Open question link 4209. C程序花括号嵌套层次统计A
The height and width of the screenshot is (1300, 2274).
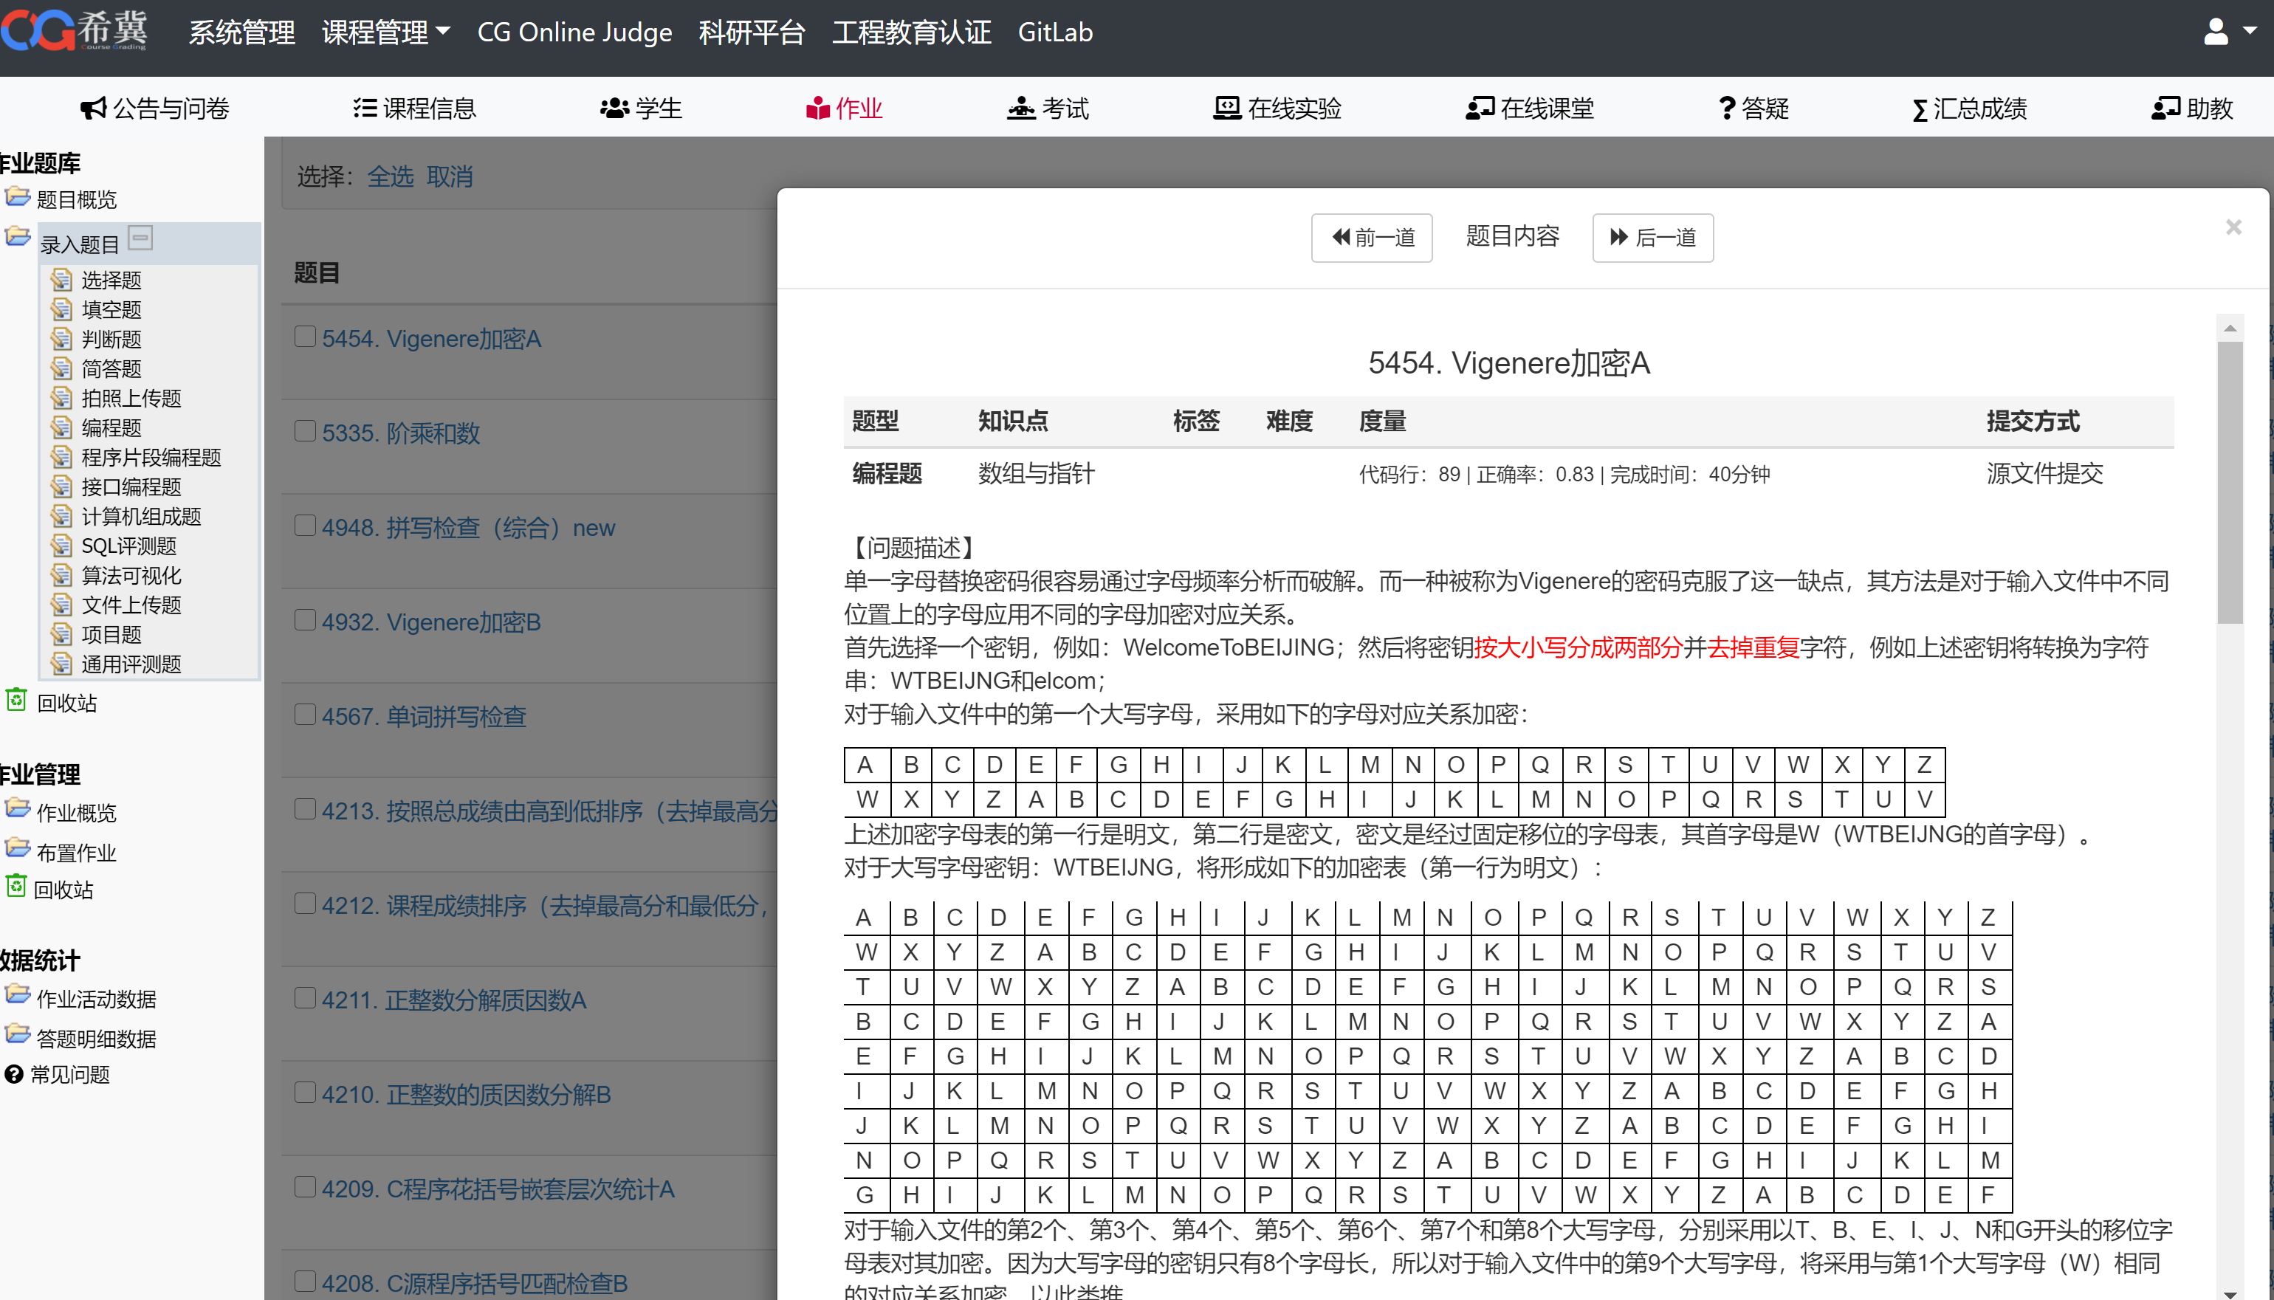pyautogui.click(x=498, y=1189)
